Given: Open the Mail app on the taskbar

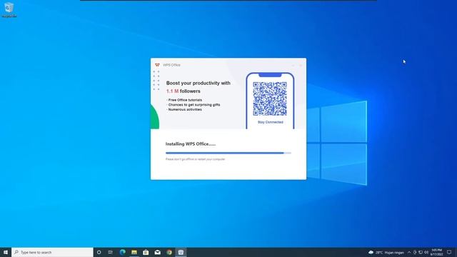Looking at the screenshot, I should tap(157, 252).
